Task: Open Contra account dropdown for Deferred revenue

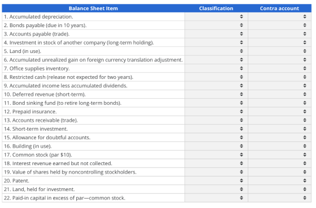Action: coord(279,95)
